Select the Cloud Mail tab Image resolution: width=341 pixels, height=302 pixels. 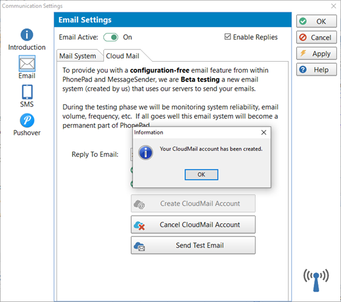pos(123,56)
